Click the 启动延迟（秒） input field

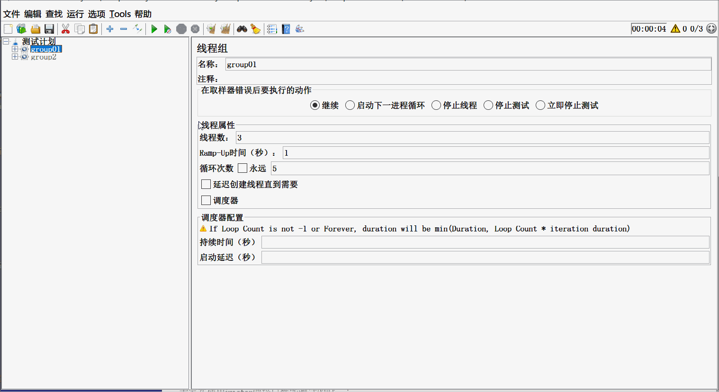coord(485,258)
